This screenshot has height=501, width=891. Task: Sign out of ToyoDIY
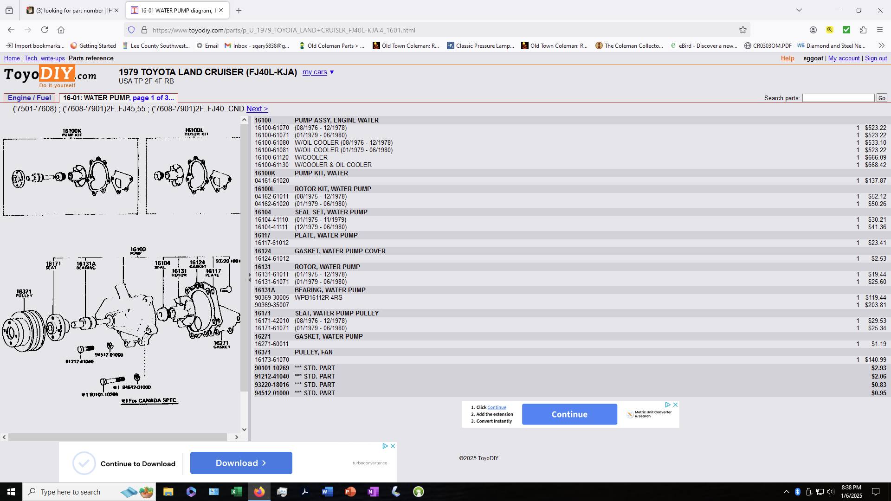pyautogui.click(x=876, y=58)
